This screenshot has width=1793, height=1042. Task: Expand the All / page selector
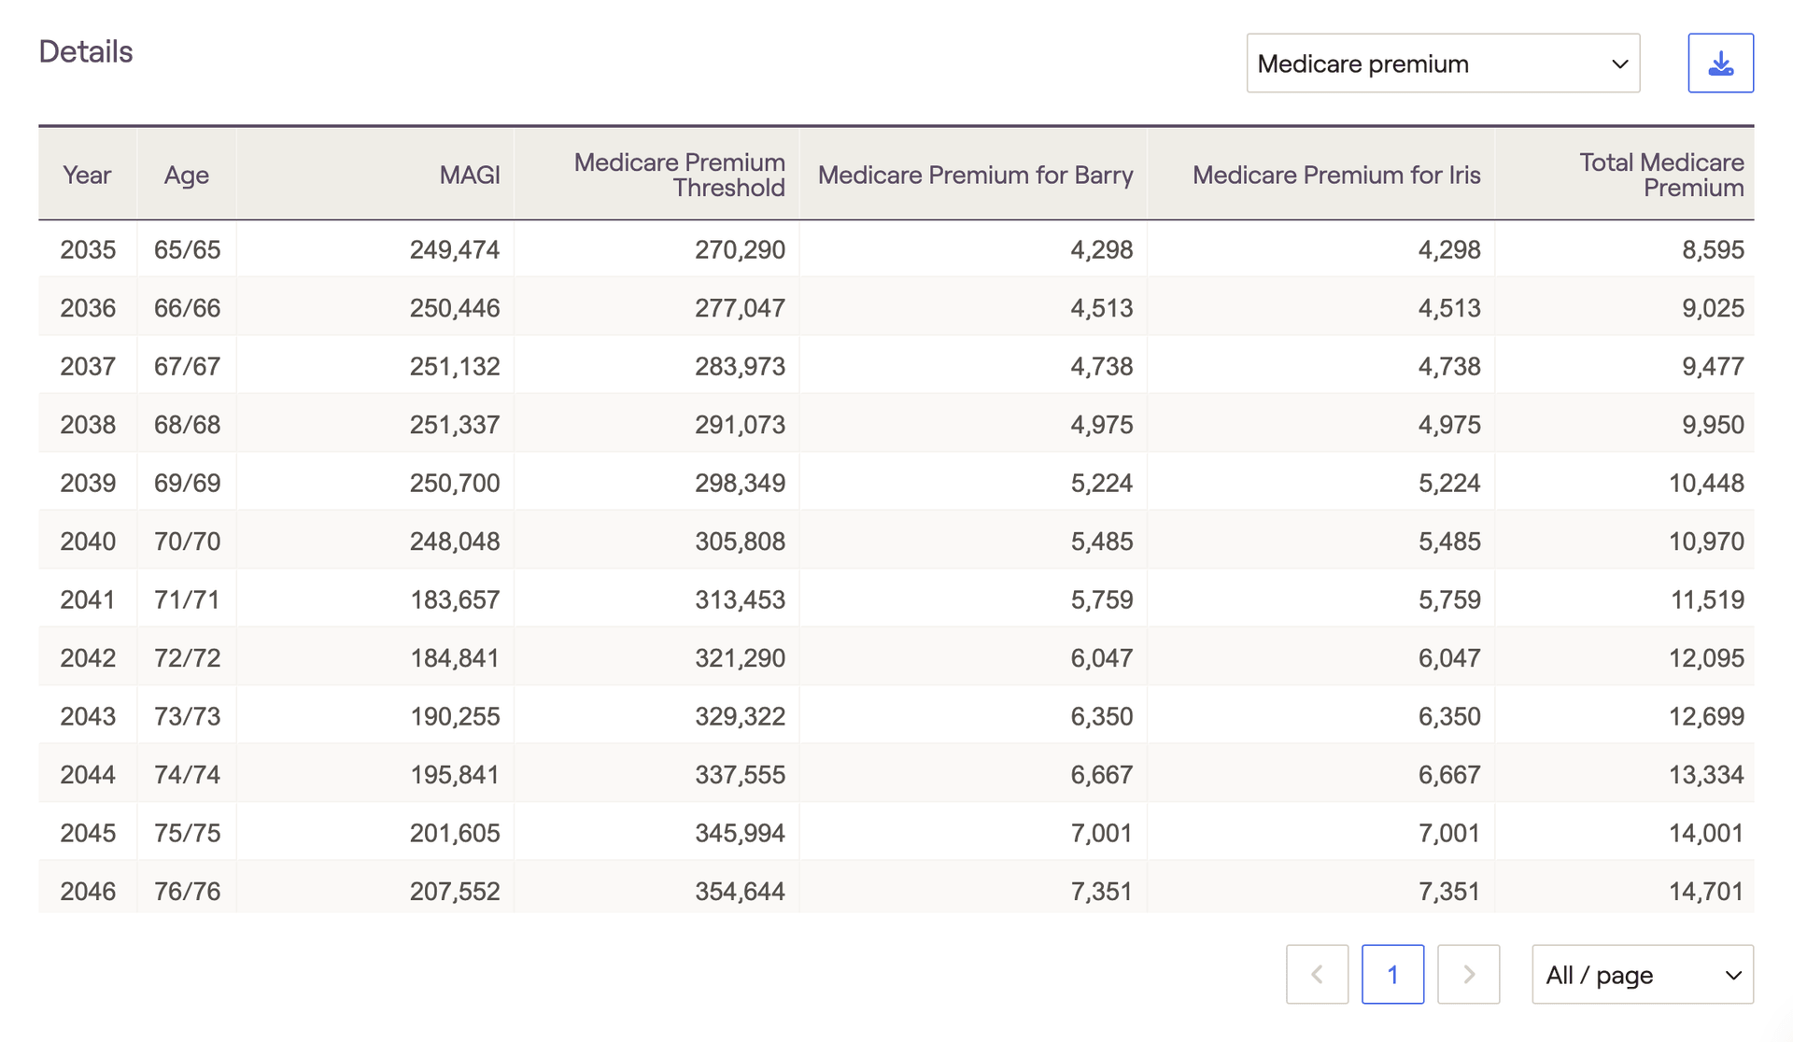click(1642, 975)
